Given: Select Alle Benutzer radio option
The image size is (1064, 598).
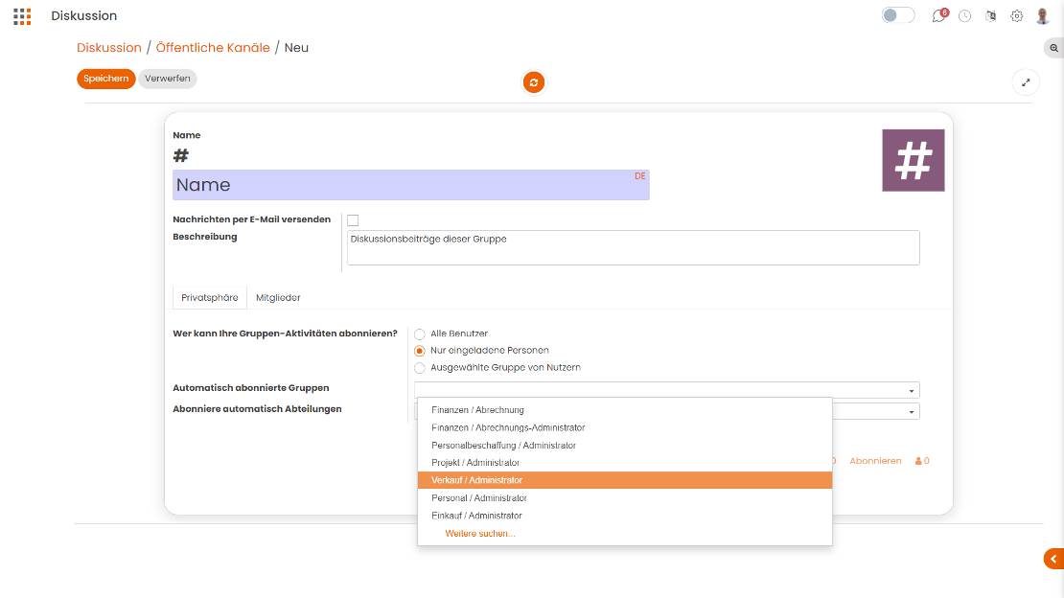Looking at the screenshot, I should 419,333.
